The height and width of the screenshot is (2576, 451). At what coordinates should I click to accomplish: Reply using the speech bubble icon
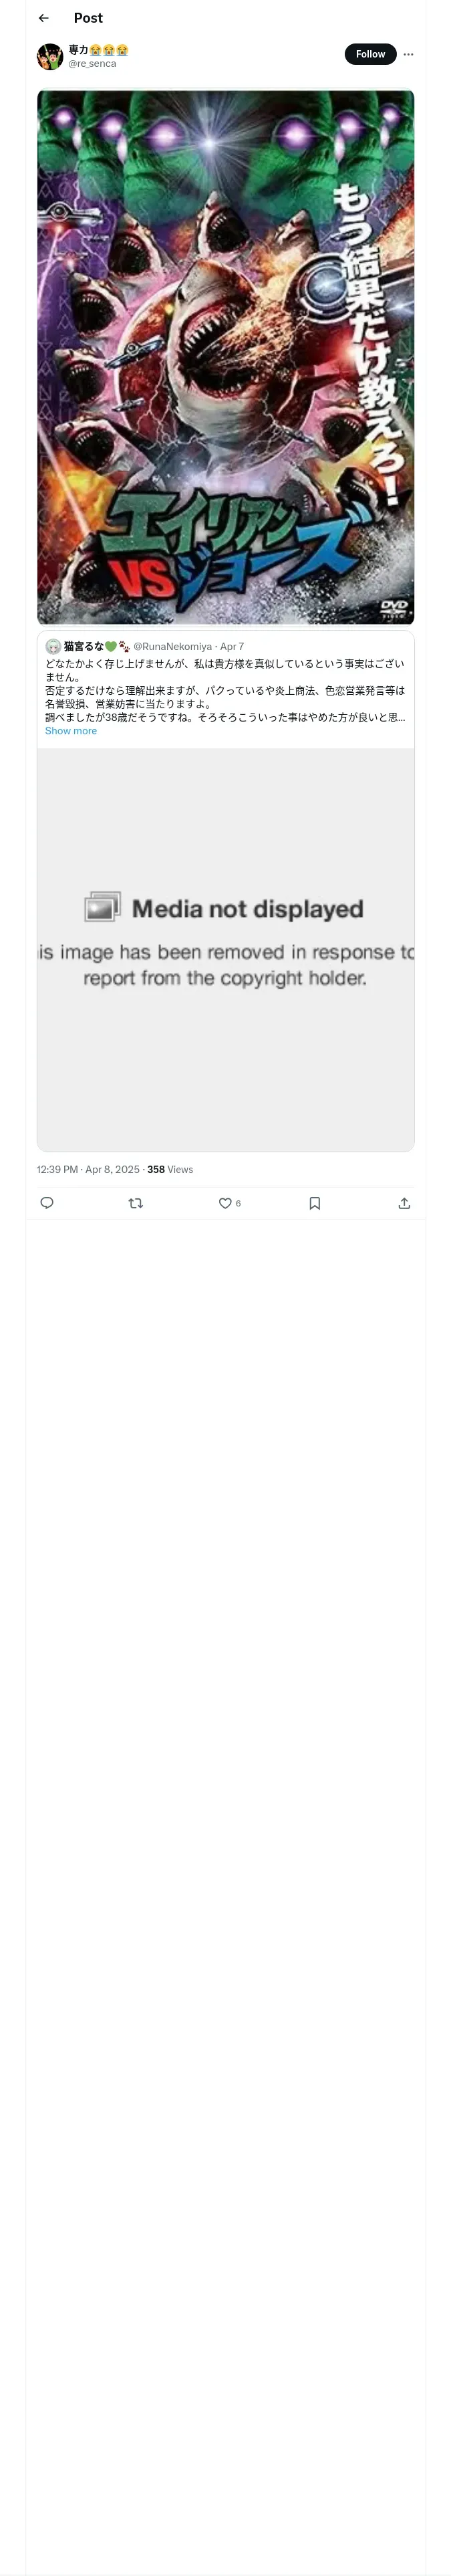tap(47, 1203)
